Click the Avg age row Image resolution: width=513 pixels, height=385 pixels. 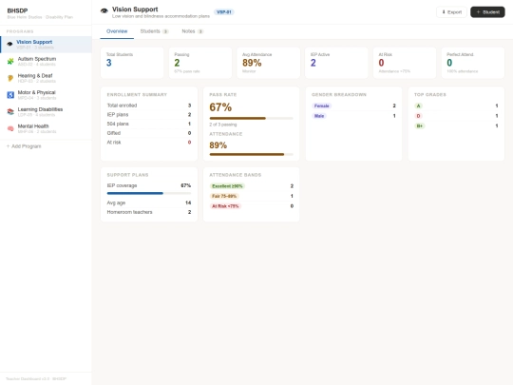pyautogui.click(x=149, y=202)
